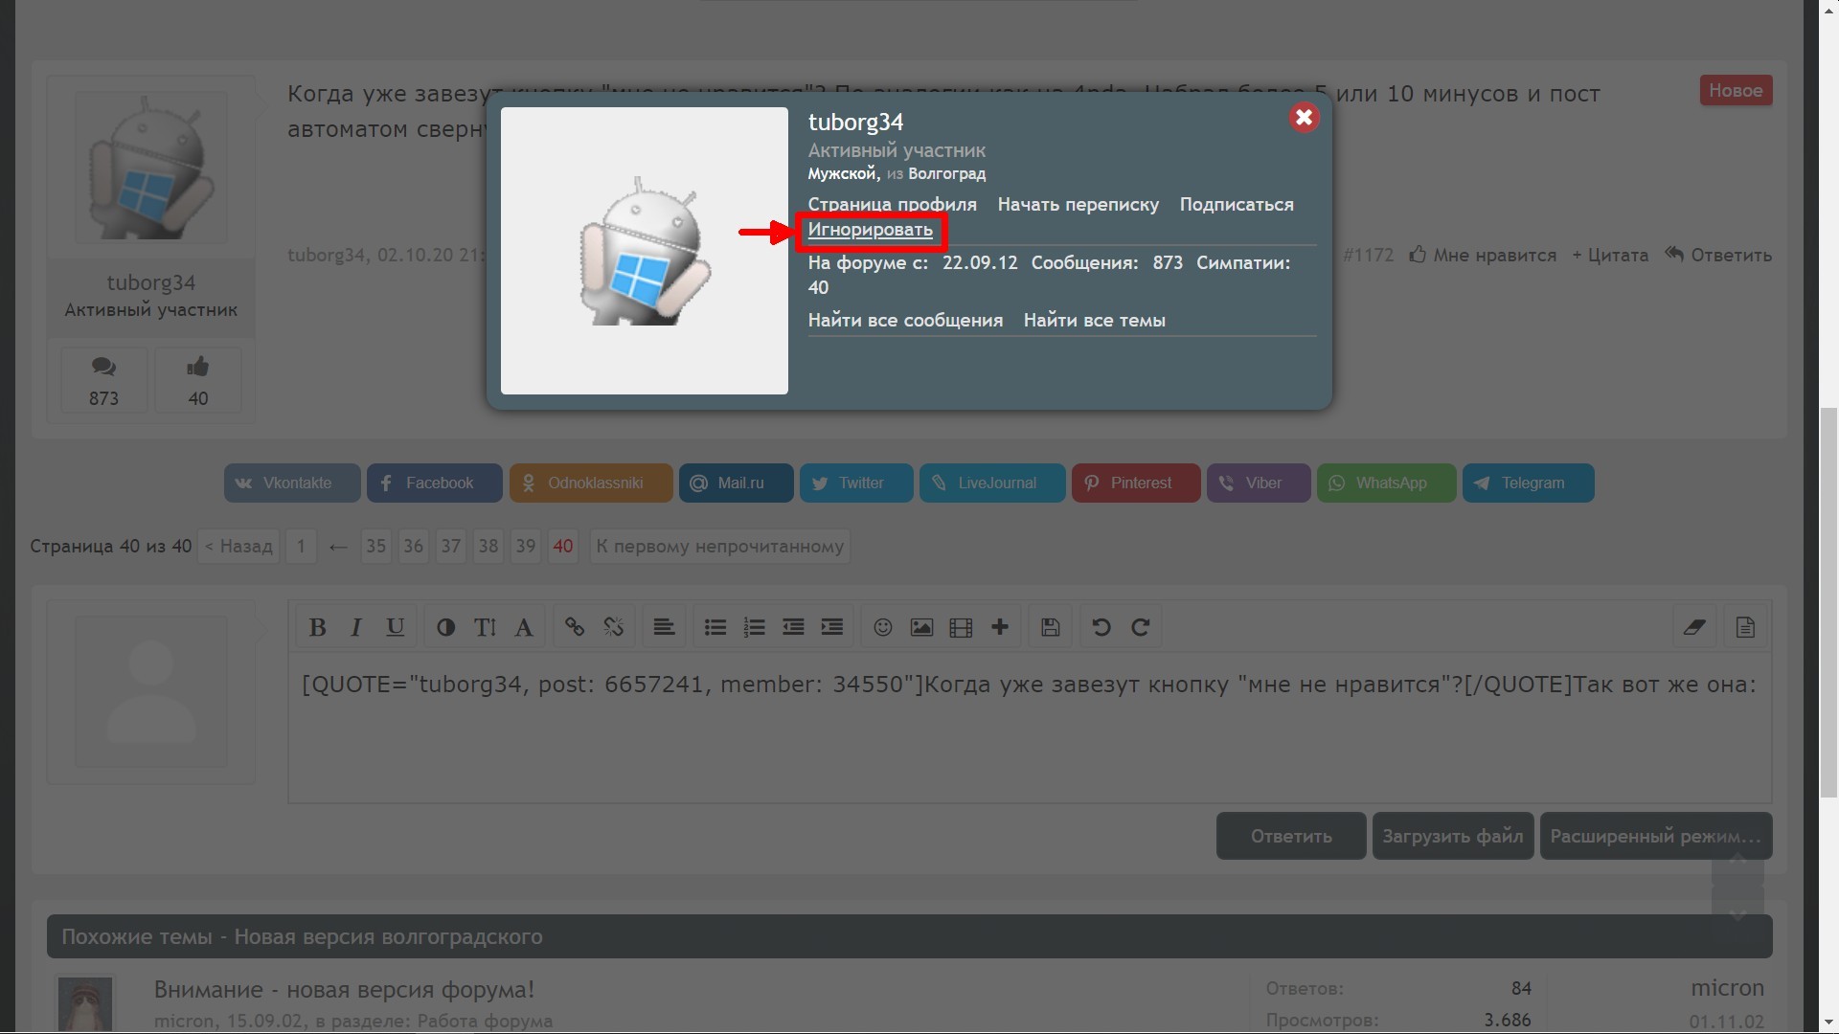Go to page 37
Image resolution: width=1839 pixels, height=1034 pixels.
coord(450,546)
